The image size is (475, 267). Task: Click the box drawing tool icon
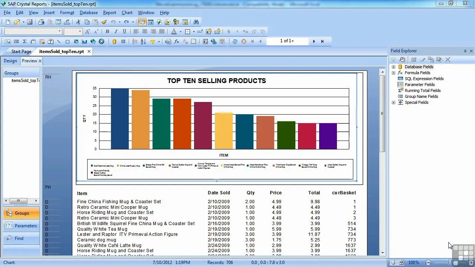[67, 42]
